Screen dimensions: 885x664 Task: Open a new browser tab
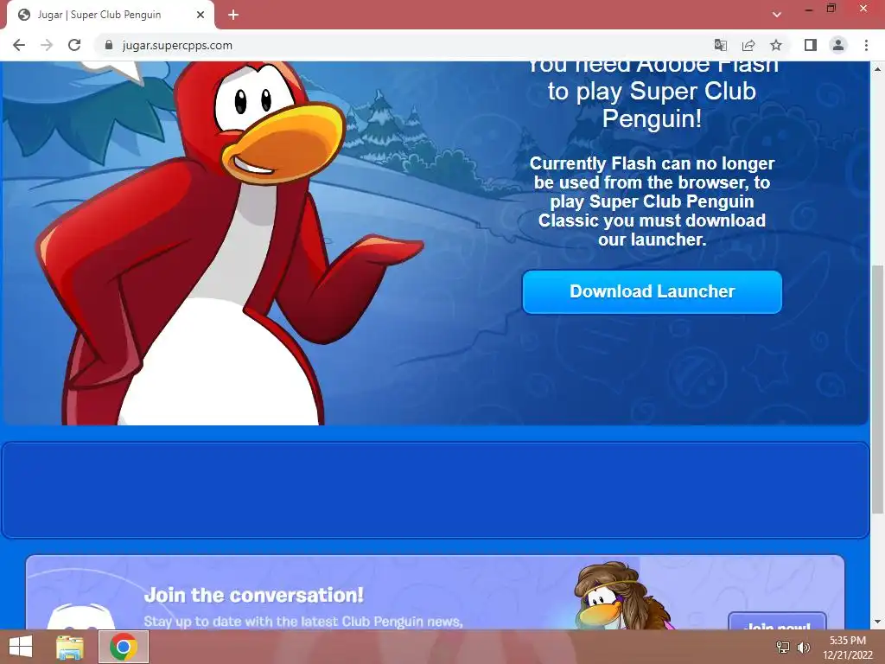(x=233, y=15)
